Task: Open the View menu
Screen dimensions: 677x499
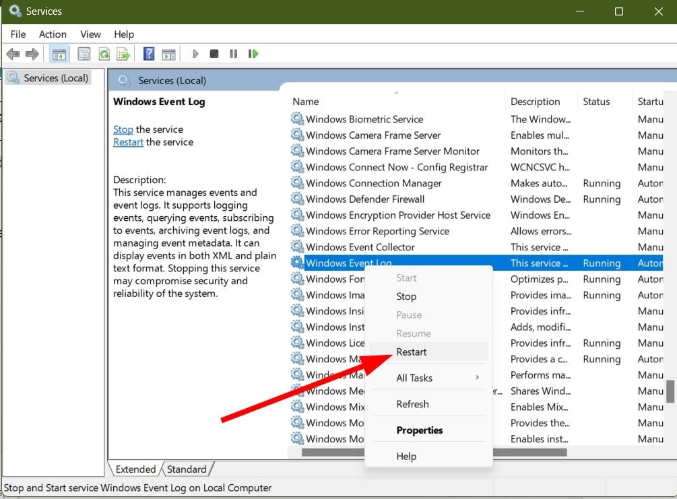Action: coord(90,34)
